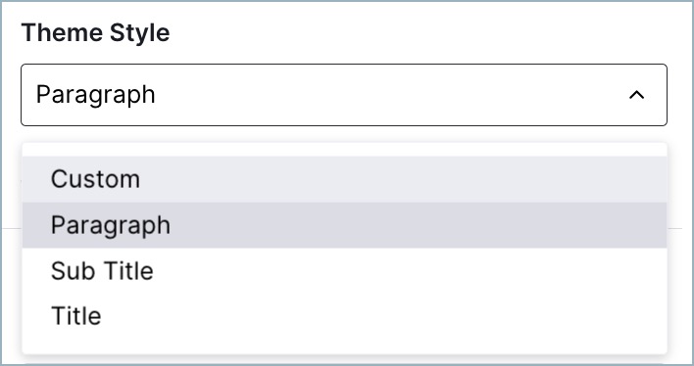Click the hovered Custom row in the list
694x366 pixels.
(344, 179)
